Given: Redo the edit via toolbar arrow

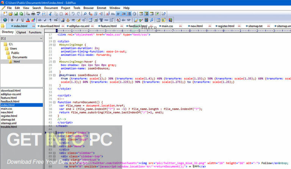Looking at the screenshot, I should pyautogui.click(x=78, y=14).
